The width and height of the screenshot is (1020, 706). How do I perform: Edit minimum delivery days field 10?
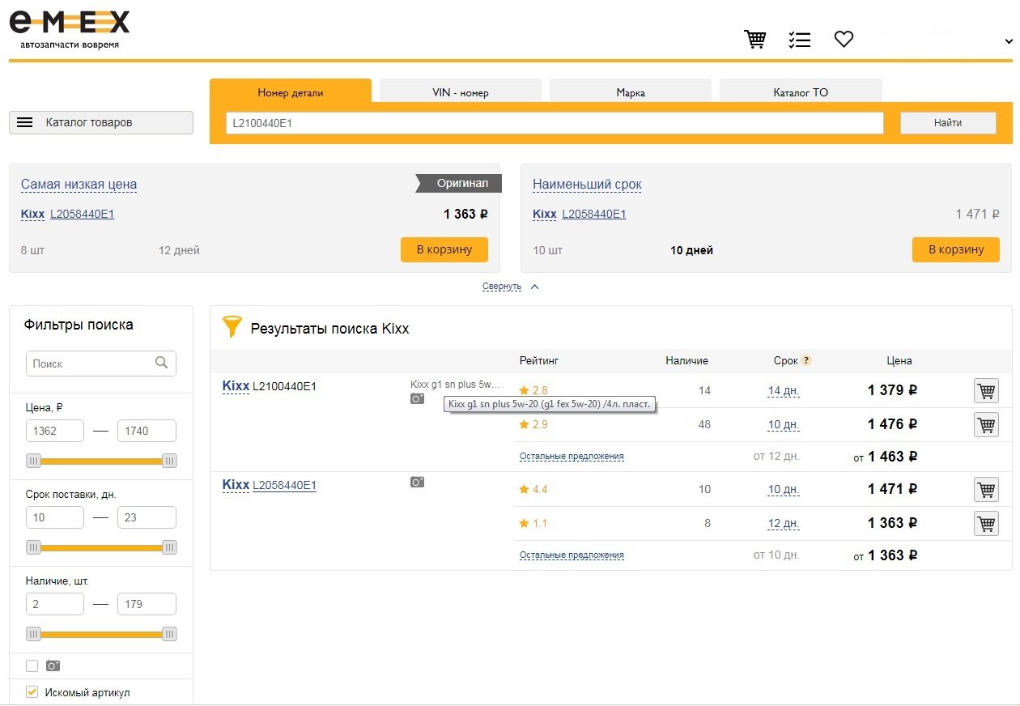pyautogui.click(x=55, y=517)
